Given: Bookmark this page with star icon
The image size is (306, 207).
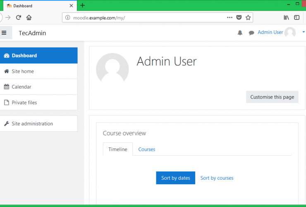Looking at the screenshot, I should pos(248,17).
